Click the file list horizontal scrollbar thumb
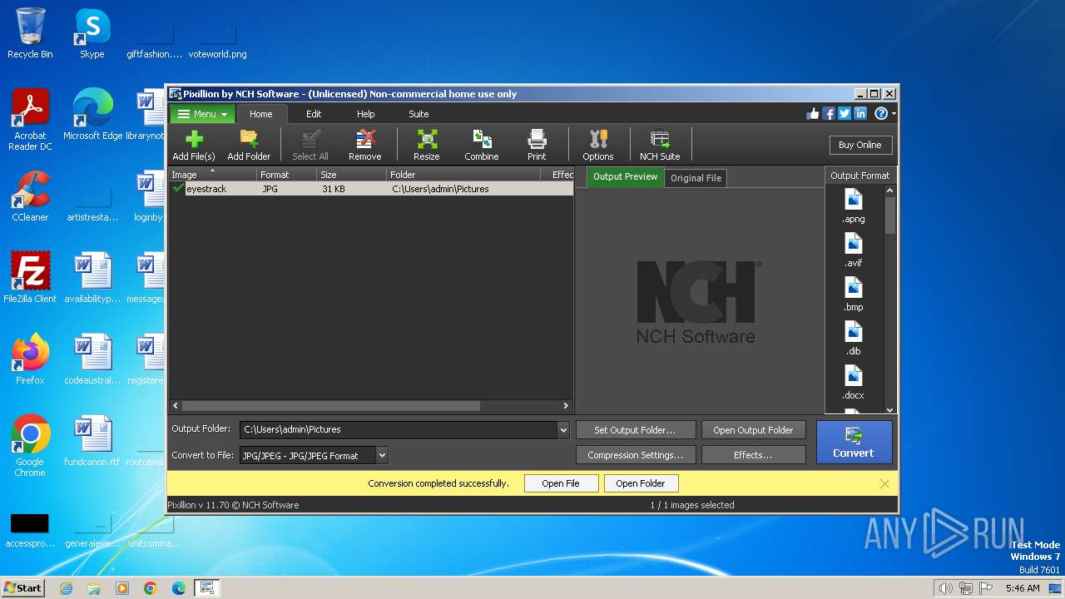Screen dimensions: 1065x599 tap(331, 406)
